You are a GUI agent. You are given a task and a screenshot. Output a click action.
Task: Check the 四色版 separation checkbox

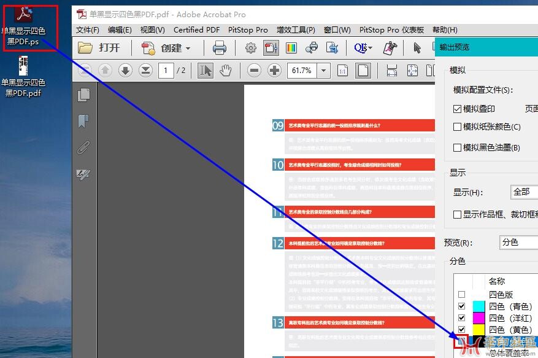point(461,294)
